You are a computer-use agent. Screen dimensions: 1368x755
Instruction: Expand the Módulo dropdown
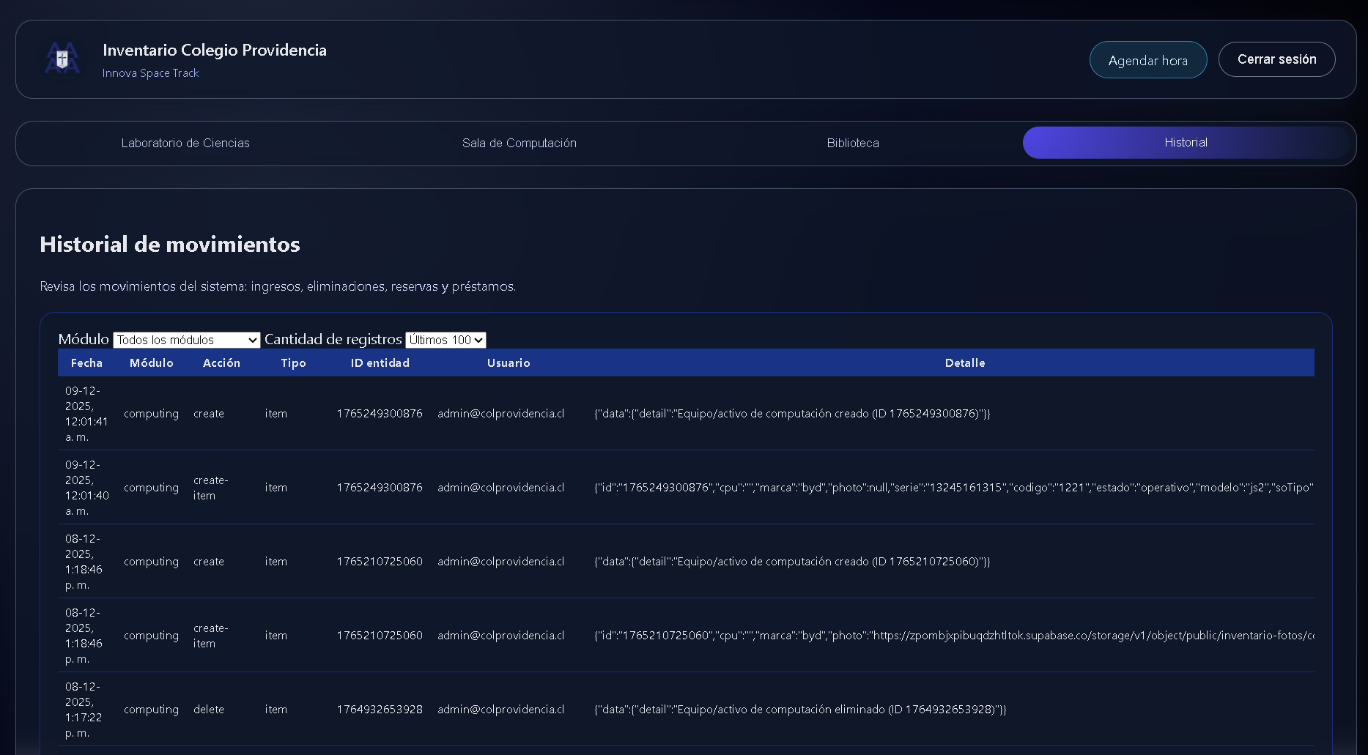point(187,340)
